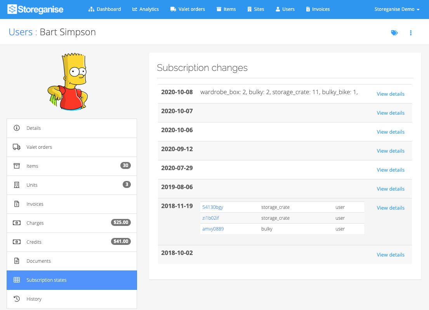Click the Items box icon in sidebar
Viewport: 429px width, 310px height.
coord(17,166)
